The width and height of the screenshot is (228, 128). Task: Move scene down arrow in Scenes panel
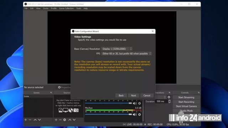[x=40, y=120]
